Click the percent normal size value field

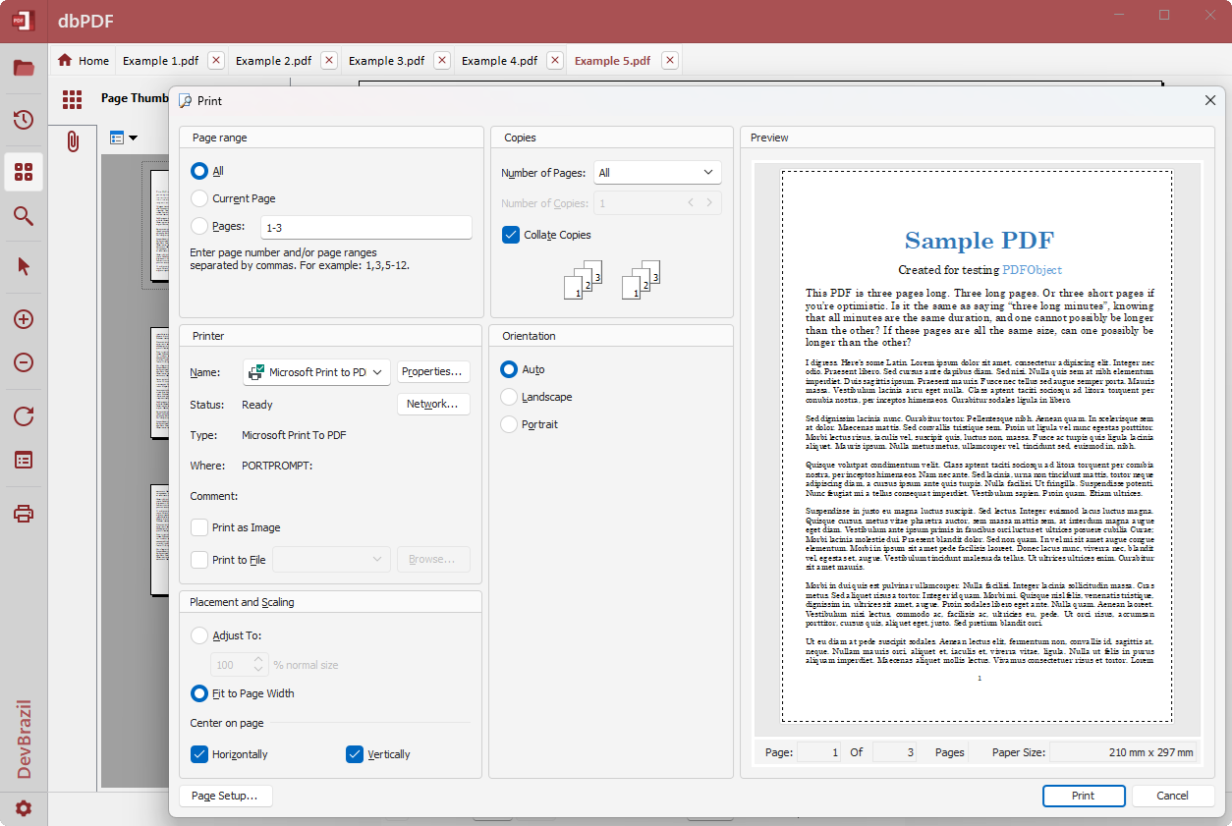click(231, 665)
